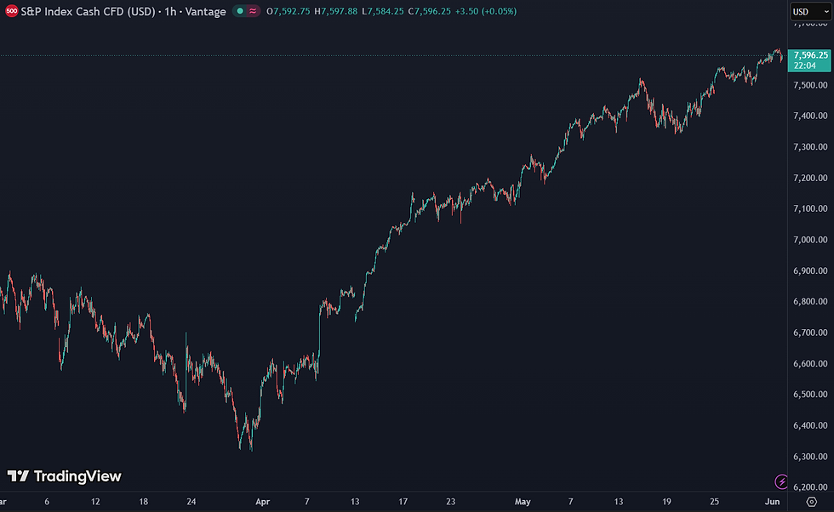Viewport: 834px width, 512px height.
Task: Click the high value H7,597.88
Action: point(335,11)
